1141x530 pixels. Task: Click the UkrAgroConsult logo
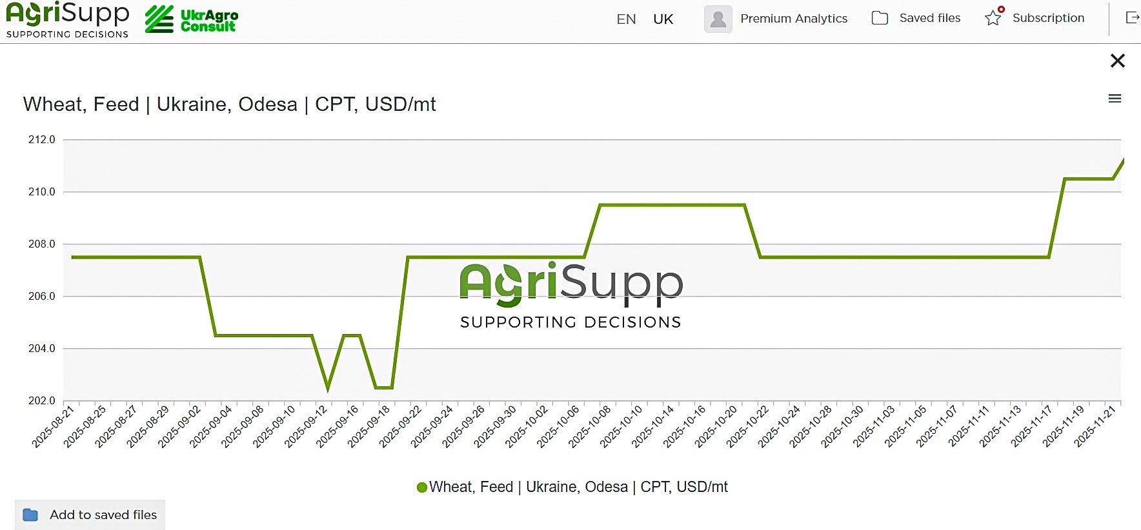[192, 20]
